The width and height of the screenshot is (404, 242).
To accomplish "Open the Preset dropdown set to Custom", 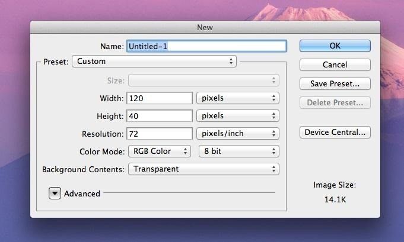I will pyautogui.click(x=154, y=62).
